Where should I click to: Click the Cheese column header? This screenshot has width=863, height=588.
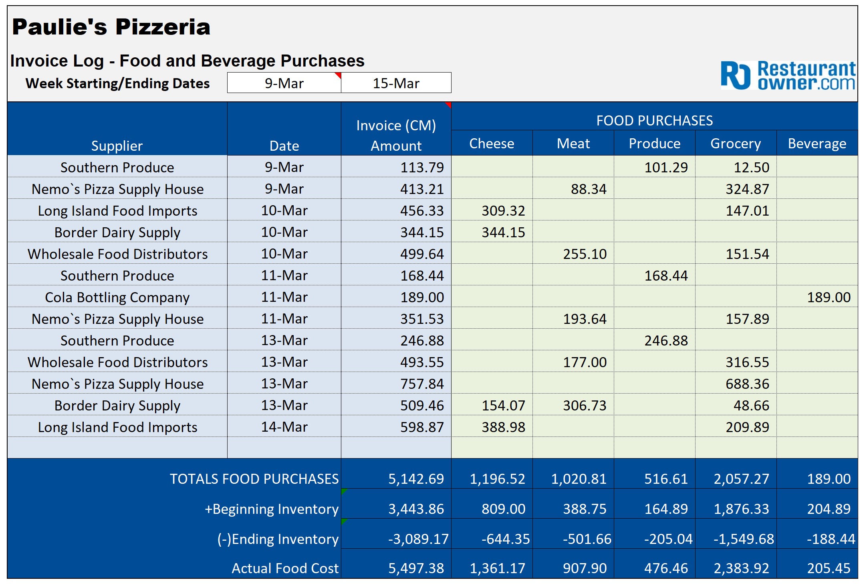(492, 143)
